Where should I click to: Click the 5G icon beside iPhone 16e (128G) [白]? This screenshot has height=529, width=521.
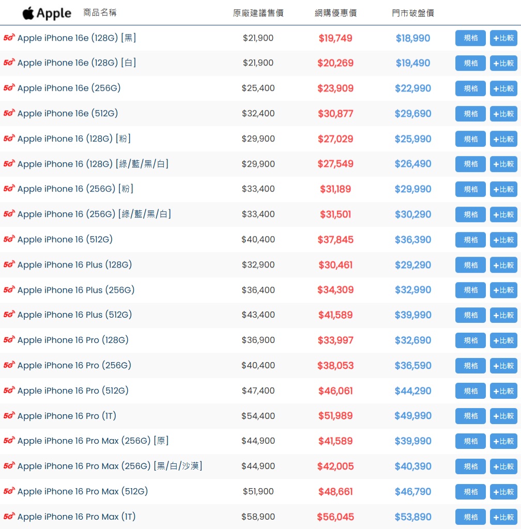point(9,63)
